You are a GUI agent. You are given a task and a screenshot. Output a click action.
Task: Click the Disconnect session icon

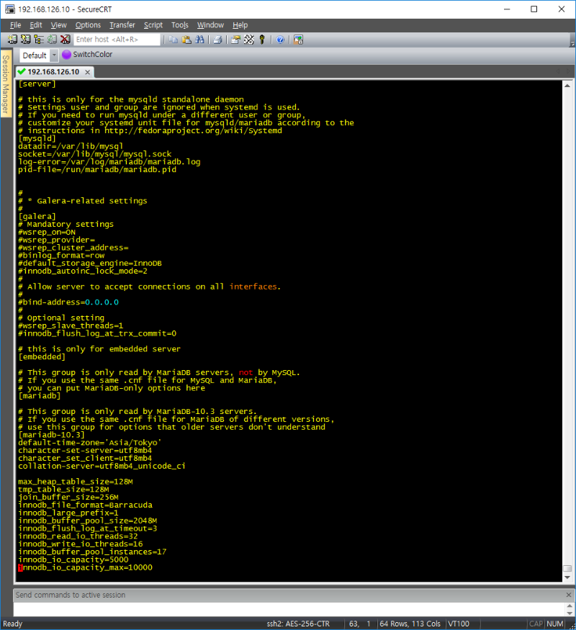[x=65, y=40]
